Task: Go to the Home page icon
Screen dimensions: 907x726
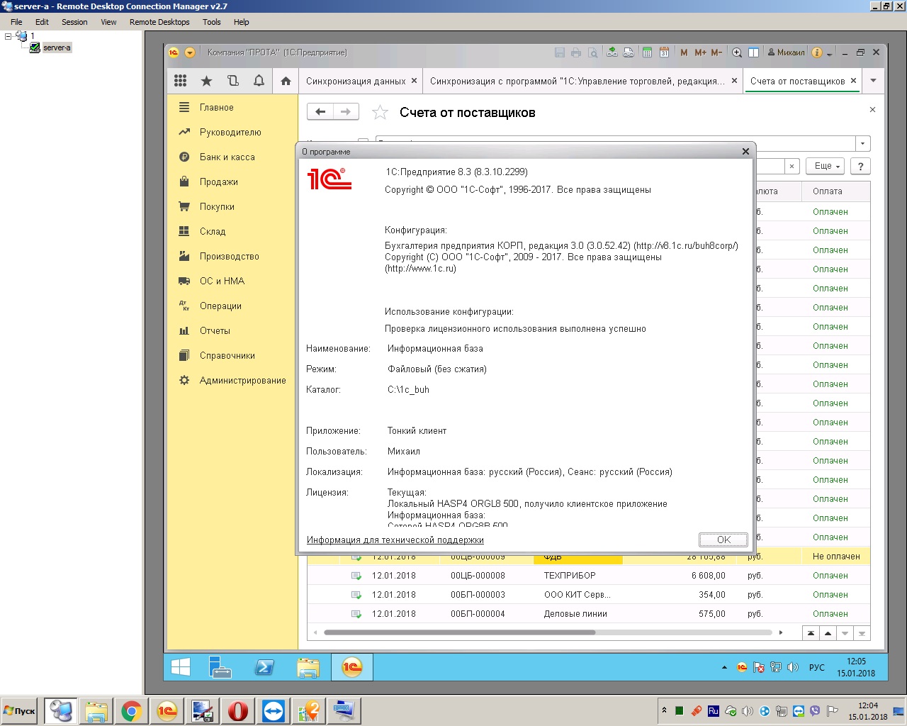Action: tap(286, 81)
